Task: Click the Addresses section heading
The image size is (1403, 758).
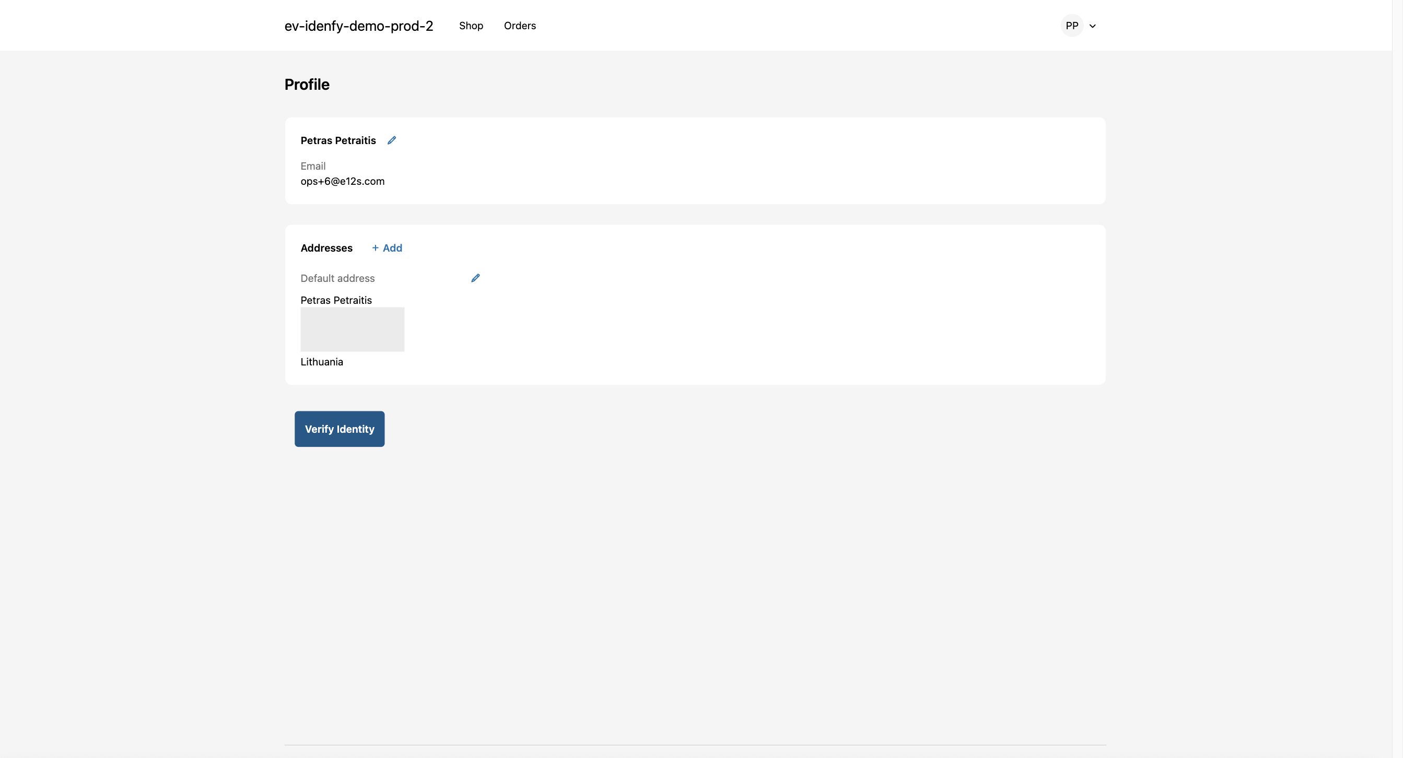Action: (326, 247)
